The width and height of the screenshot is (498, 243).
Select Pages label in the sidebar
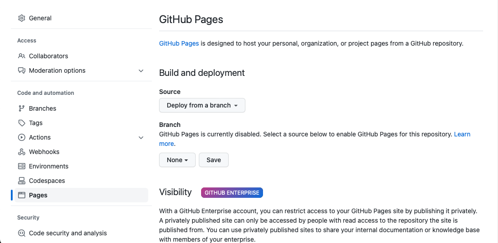[38, 195]
